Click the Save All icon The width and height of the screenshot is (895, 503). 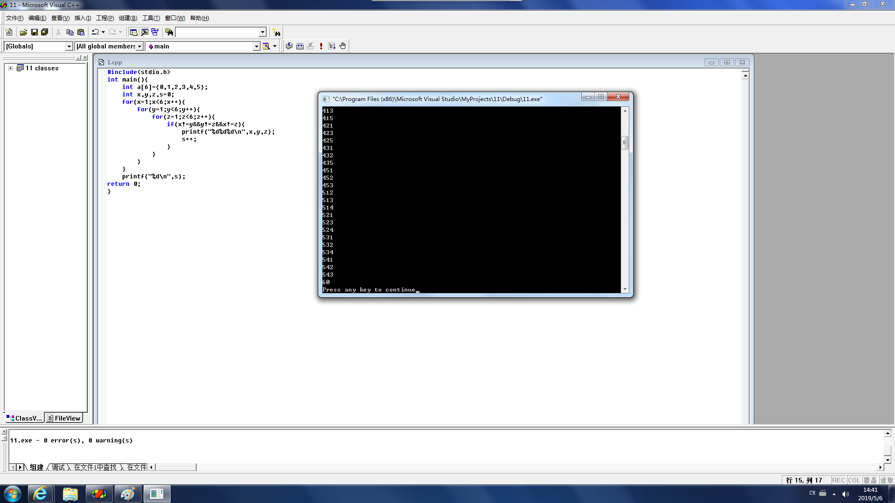(x=45, y=32)
